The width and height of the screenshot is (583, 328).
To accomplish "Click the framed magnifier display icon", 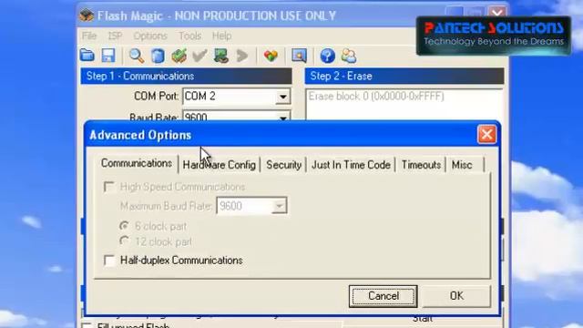I will [x=300, y=56].
